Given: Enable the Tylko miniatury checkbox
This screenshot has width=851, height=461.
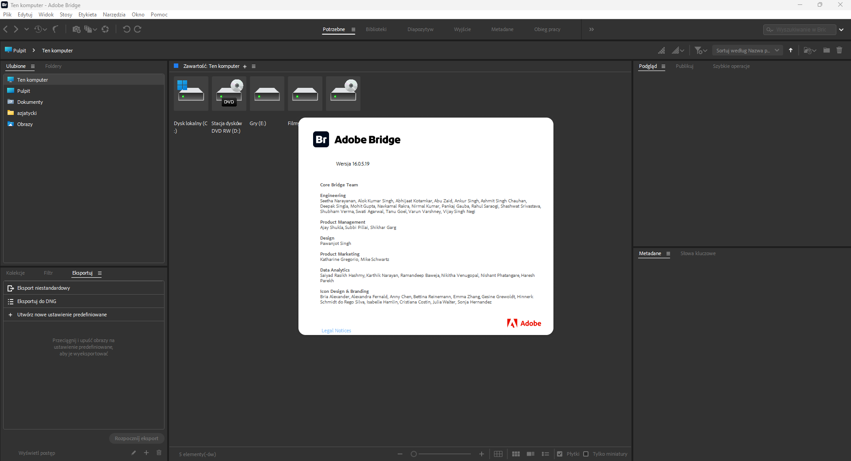Looking at the screenshot, I should 586,454.
